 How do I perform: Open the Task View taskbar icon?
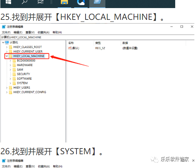(x=41, y=2)
